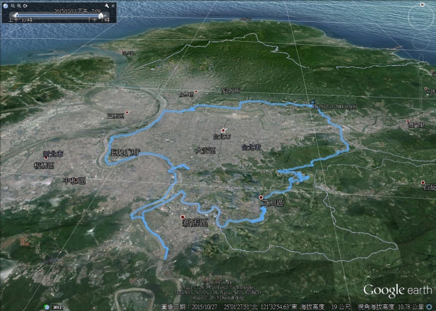
Task: Click the Google earth logo
Action: tap(398, 290)
